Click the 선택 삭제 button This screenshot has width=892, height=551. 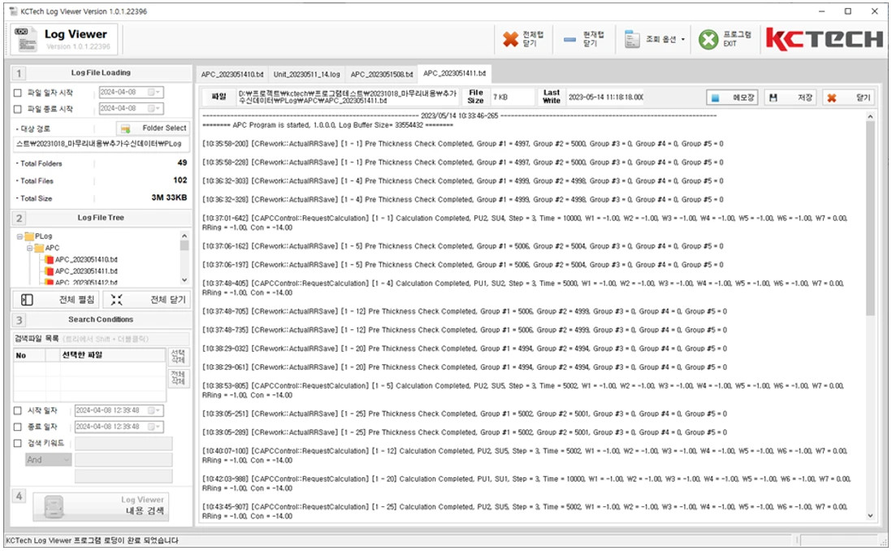tap(178, 356)
